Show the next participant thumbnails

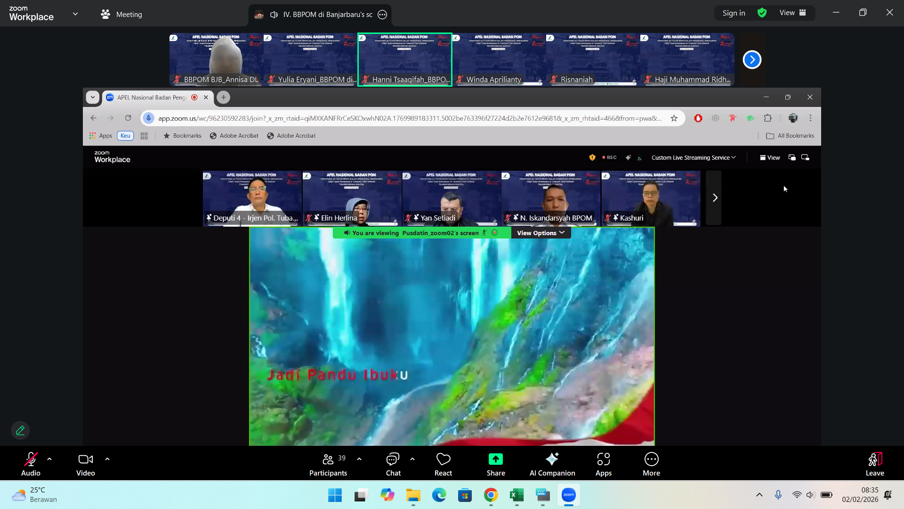pyautogui.click(x=751, y=59)
